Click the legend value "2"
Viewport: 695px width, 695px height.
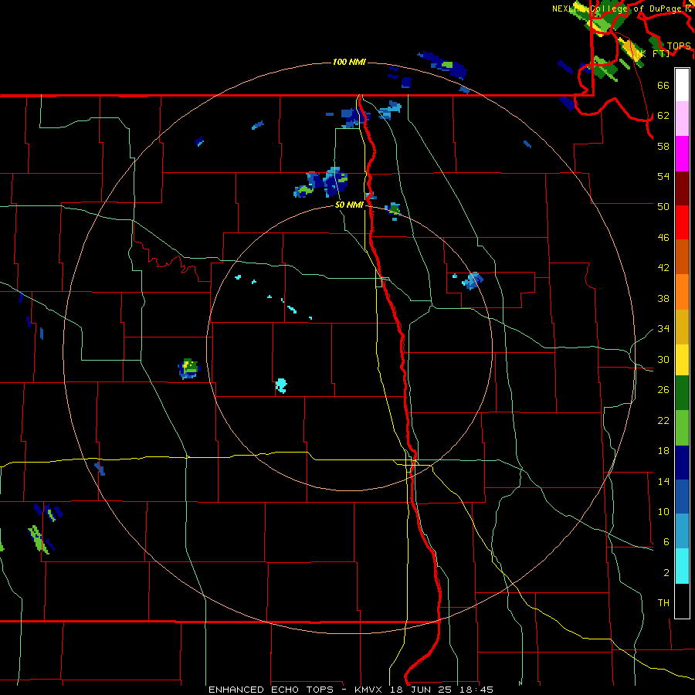(666, 573)
